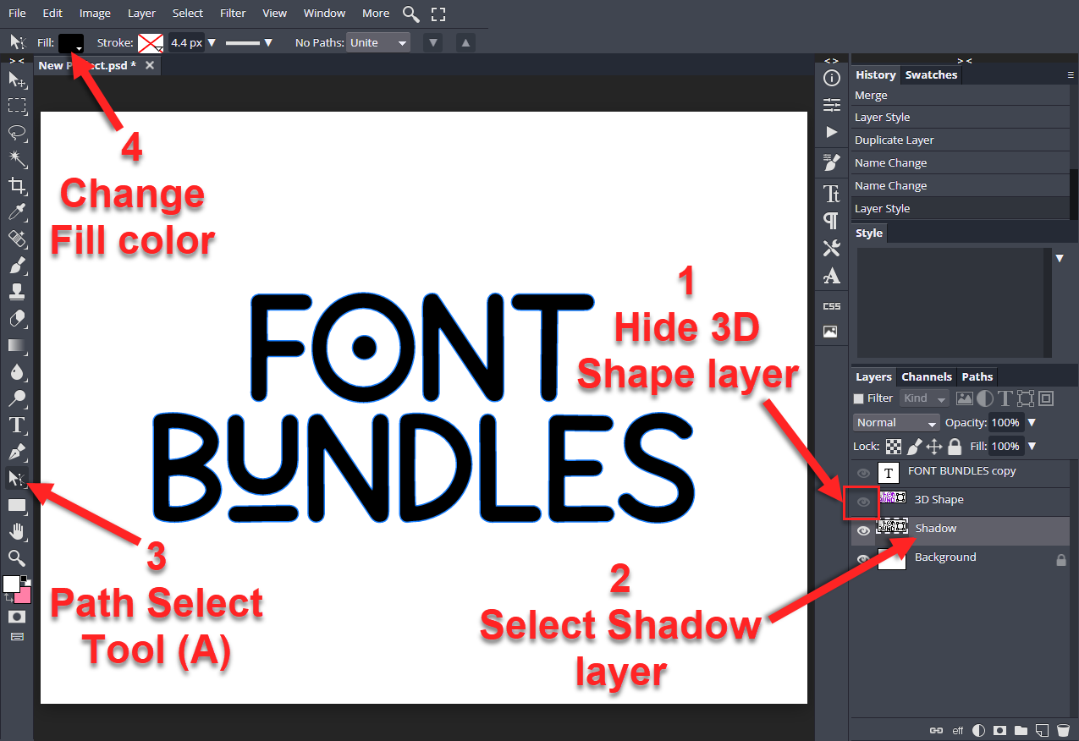Screen dimensions: 1079x741
Task: Select the Eyedropper tool
Action: [x=17, y=212]
